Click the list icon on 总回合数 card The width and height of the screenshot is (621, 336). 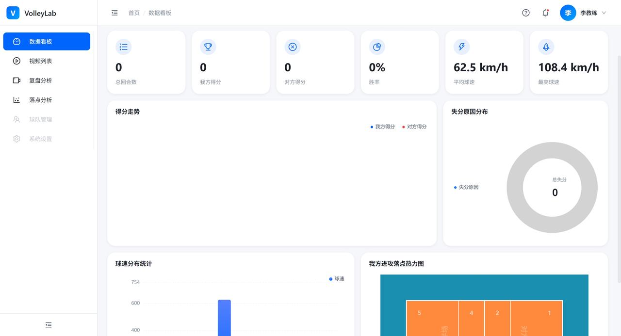pyautogui.click(x=124, y=47)
